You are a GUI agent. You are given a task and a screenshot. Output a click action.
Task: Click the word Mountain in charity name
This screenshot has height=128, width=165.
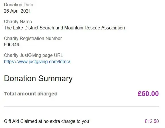point(74,28)
